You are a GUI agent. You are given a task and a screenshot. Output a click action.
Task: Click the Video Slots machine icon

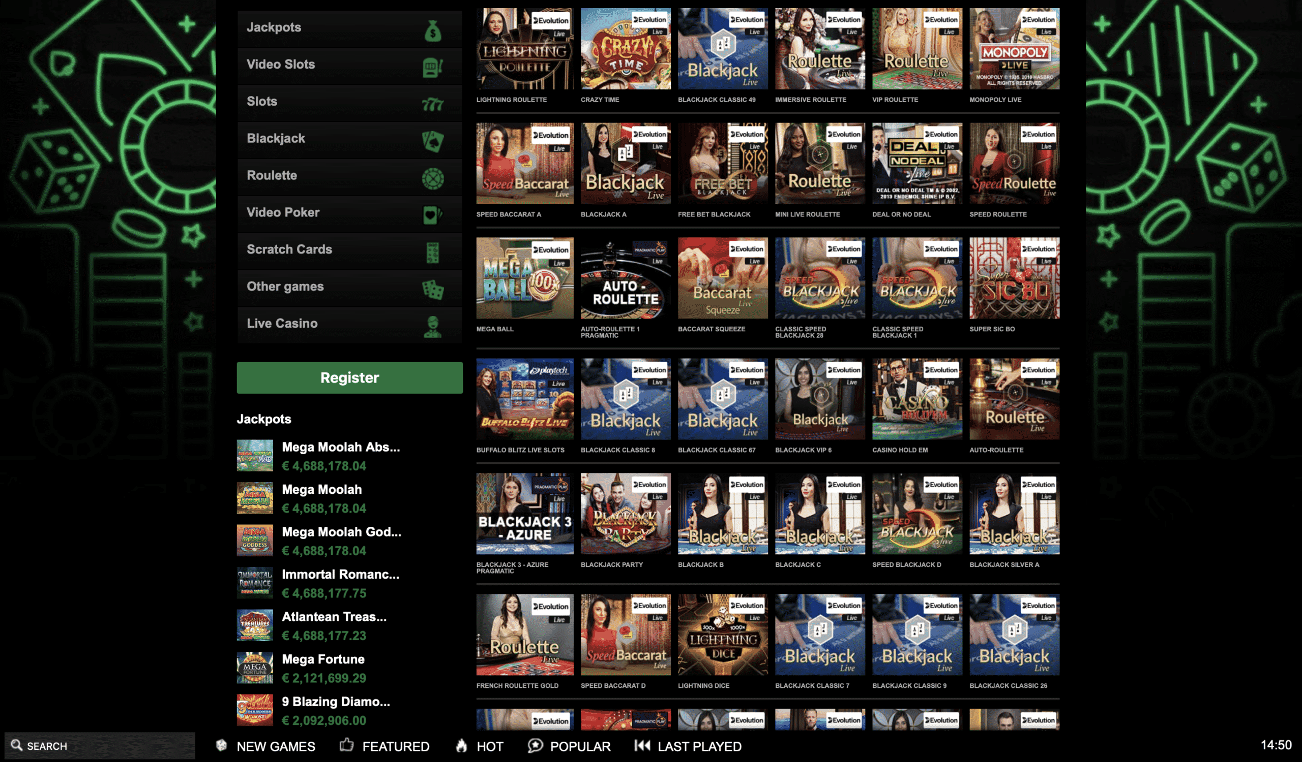click(432, 68)
